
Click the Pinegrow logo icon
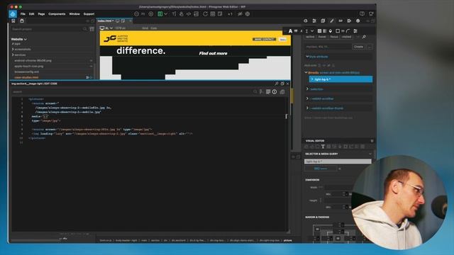(x=13, y=14)
